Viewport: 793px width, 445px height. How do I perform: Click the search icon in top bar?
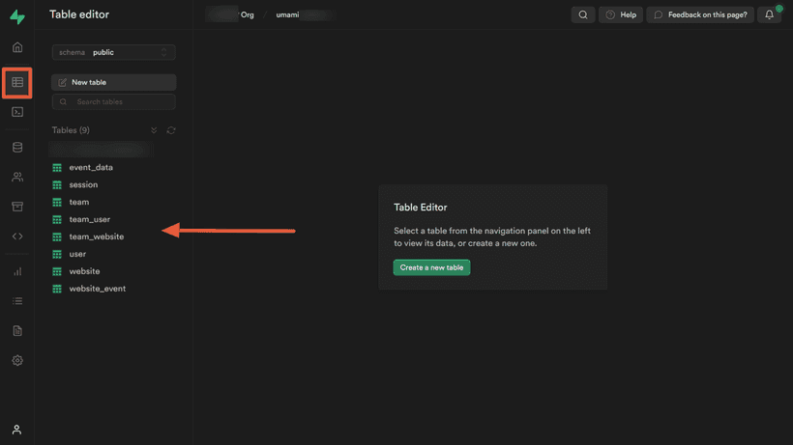pyautogui.click(x=583, y=14)
